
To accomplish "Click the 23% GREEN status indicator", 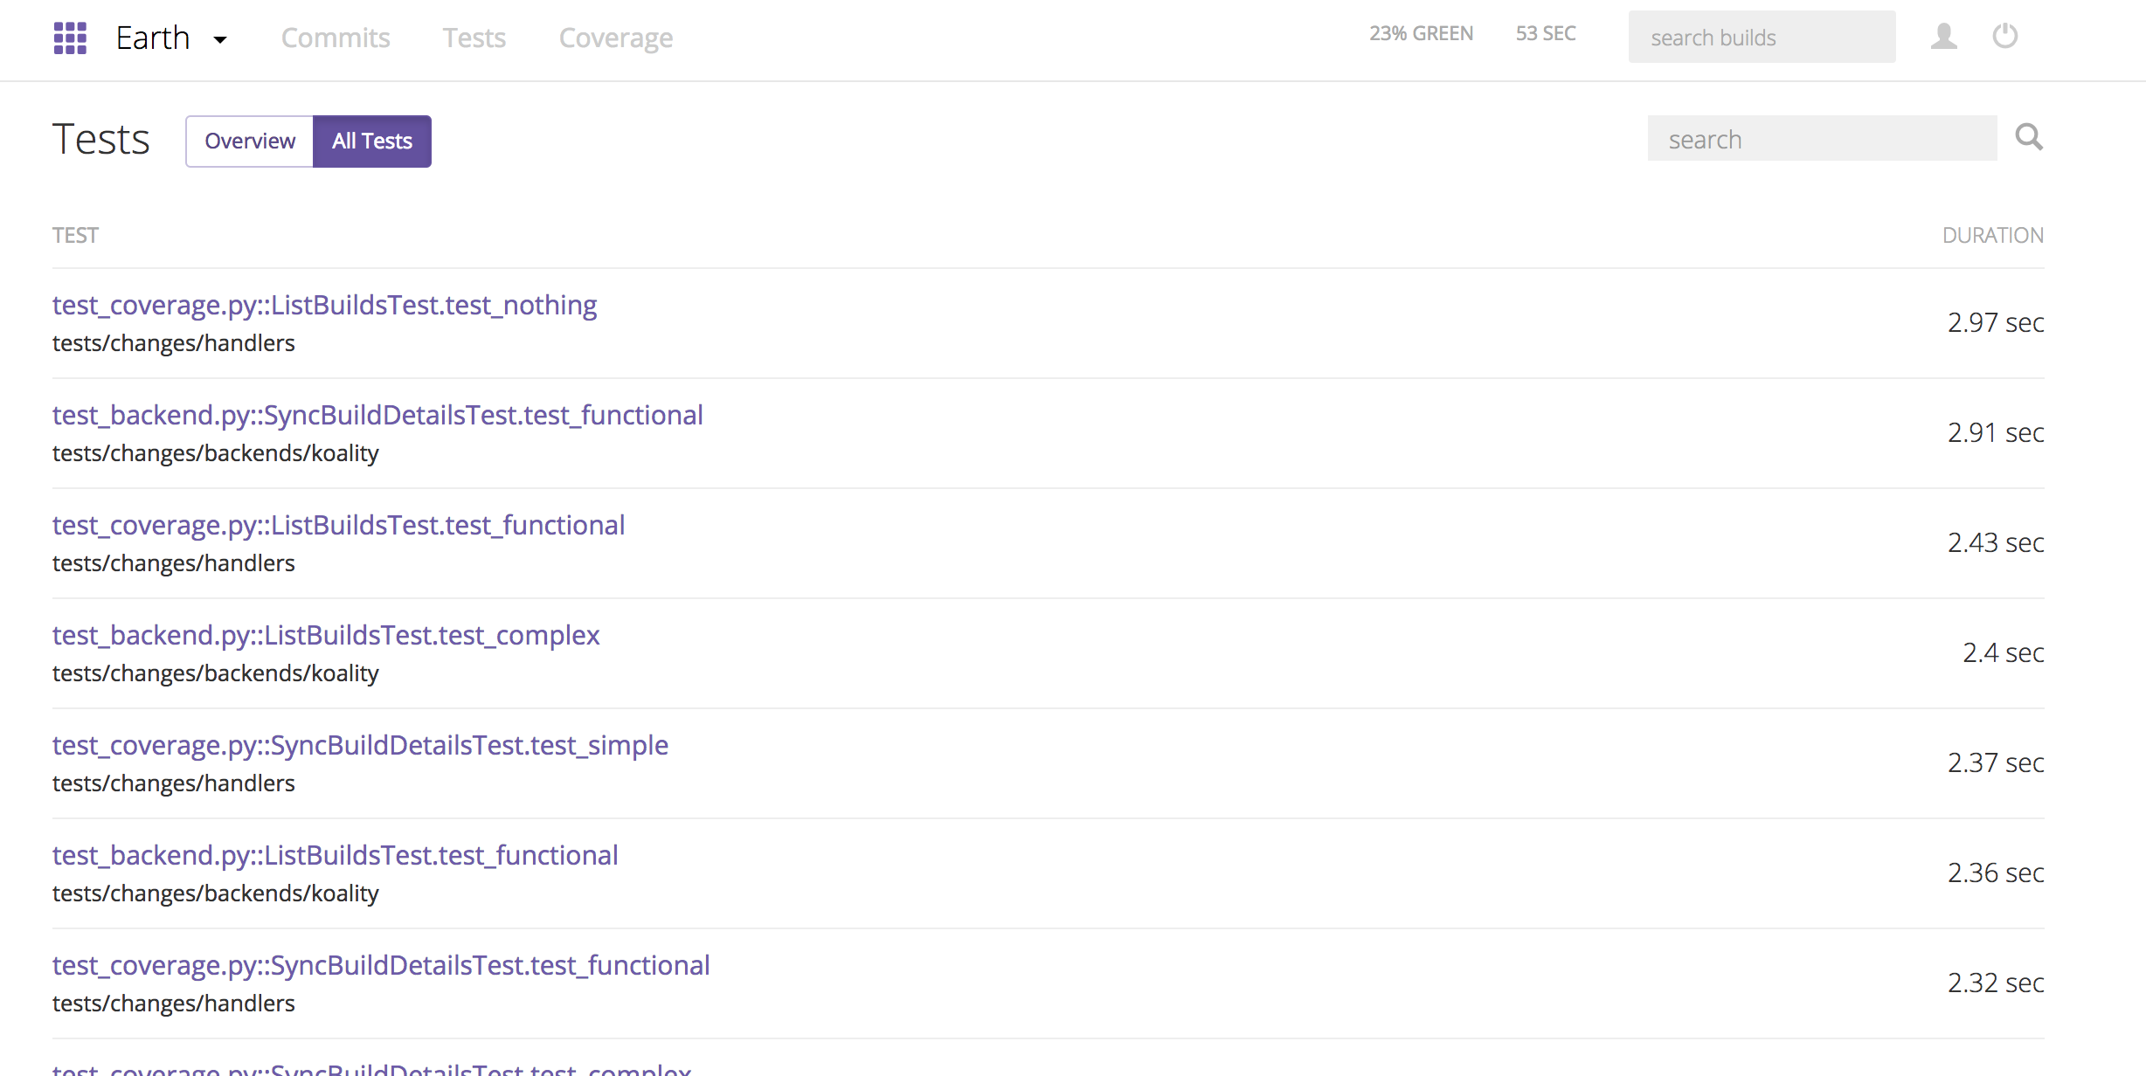I will pyautogui.click(x=1421, y=34).
